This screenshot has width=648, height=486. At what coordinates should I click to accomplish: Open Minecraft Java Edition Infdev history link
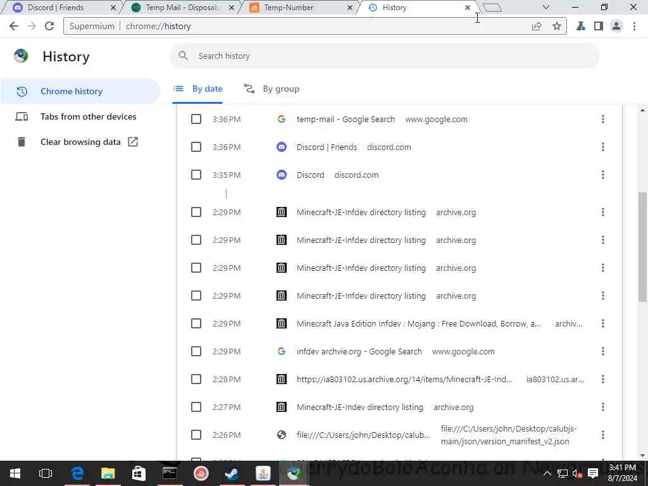(x=418, y=323)
